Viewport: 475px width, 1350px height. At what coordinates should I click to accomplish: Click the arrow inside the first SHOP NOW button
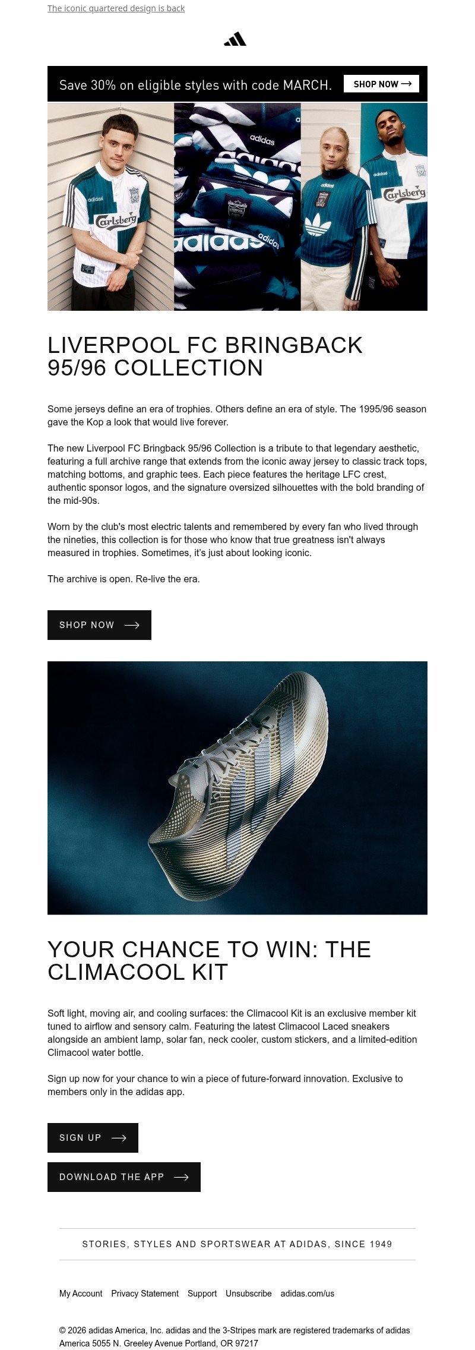point(134,624)
